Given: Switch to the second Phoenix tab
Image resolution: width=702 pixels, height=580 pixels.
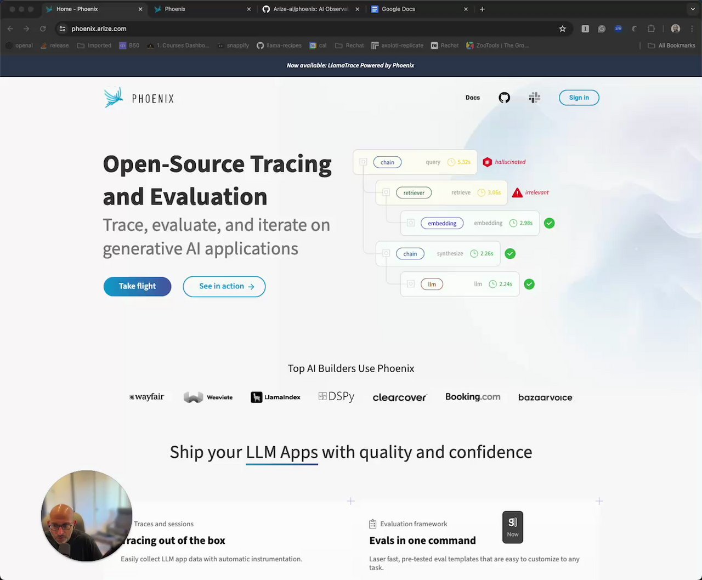Looking at the screenshot, I should coord(203,9).
